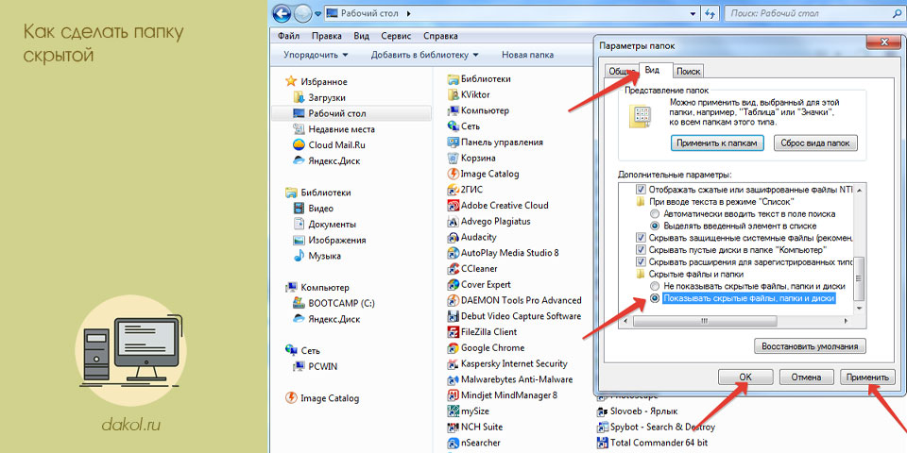Open the address bar history dropdown arrow
The image size is (907, 453).
click(693, 12)
